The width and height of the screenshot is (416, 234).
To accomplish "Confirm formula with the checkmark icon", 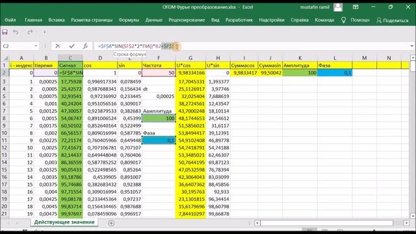I will 71,46.
